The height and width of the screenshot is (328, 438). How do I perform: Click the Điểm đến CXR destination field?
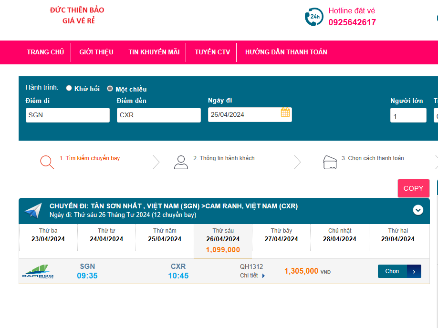tap(158, 115)
